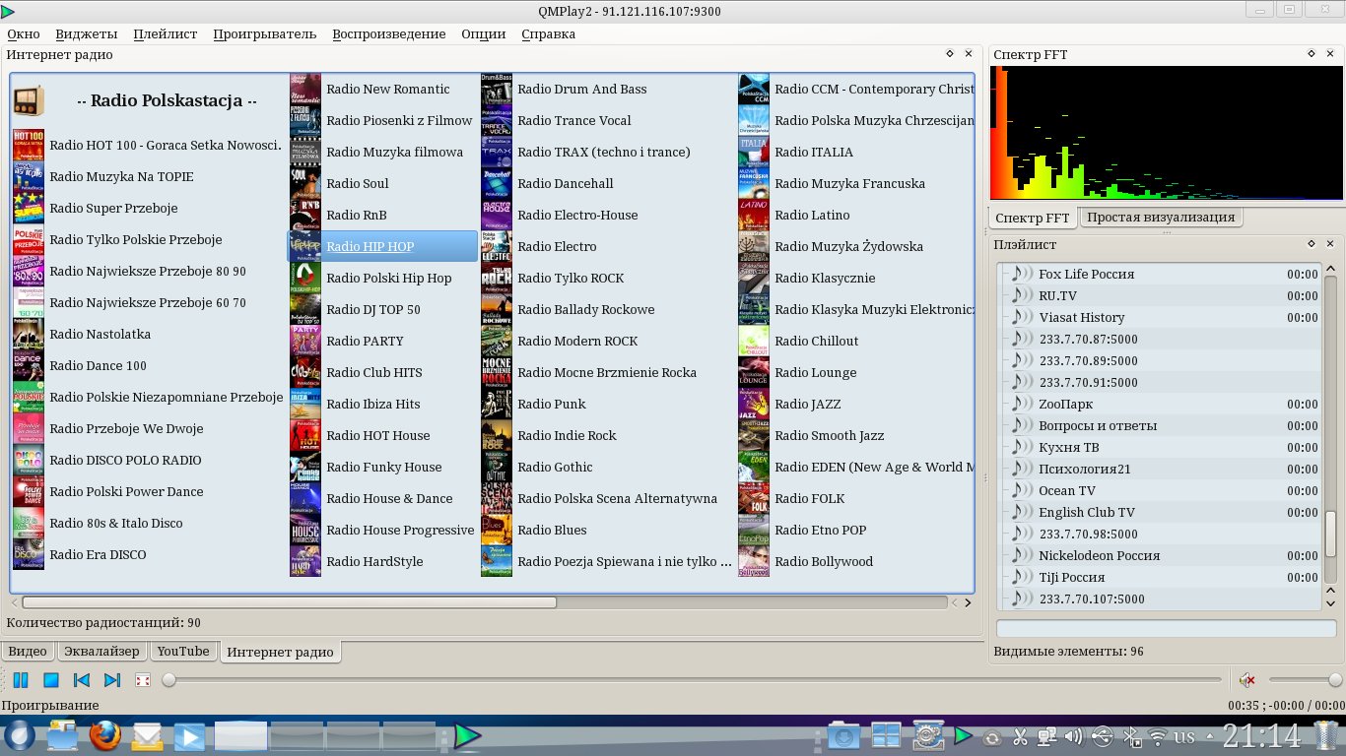1346x756 pixels.
Task: Click the radio list right scroll arrow
Action: [968, 602]
